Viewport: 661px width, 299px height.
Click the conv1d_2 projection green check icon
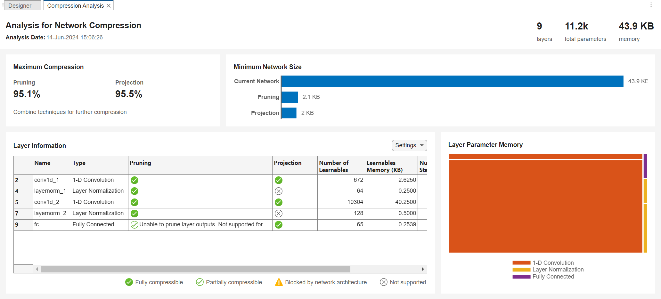(279, 202)
